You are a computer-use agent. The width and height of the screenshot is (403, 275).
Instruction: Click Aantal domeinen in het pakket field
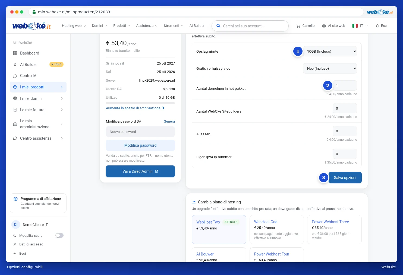point(345,85)
